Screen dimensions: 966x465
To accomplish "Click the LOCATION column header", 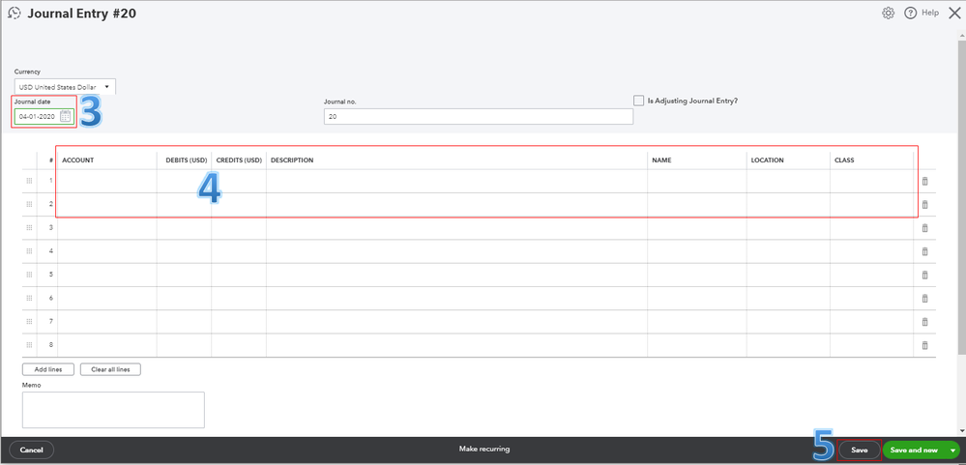I will 768,160.
